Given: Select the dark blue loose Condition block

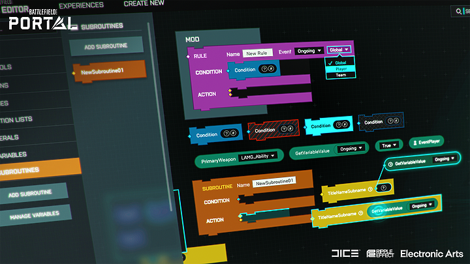Looking at the screenshot, I should click(x=216, y=134).
